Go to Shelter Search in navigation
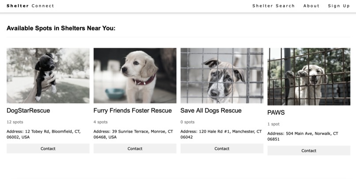Viewport: 356px width, 179px height. point(273,6)
